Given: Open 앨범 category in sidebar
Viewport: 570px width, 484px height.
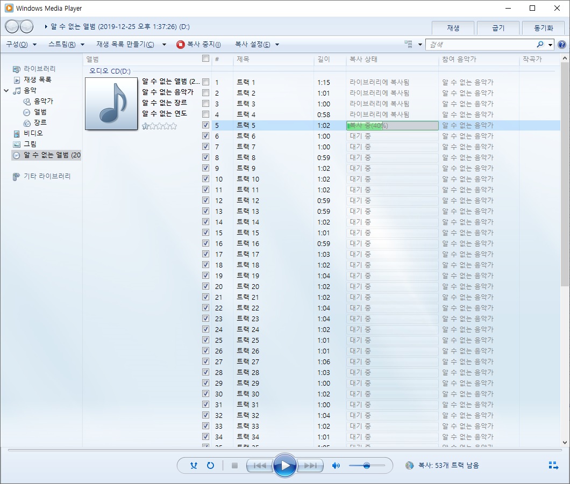Looking at the screenshot, I should (x=40, y=112).
